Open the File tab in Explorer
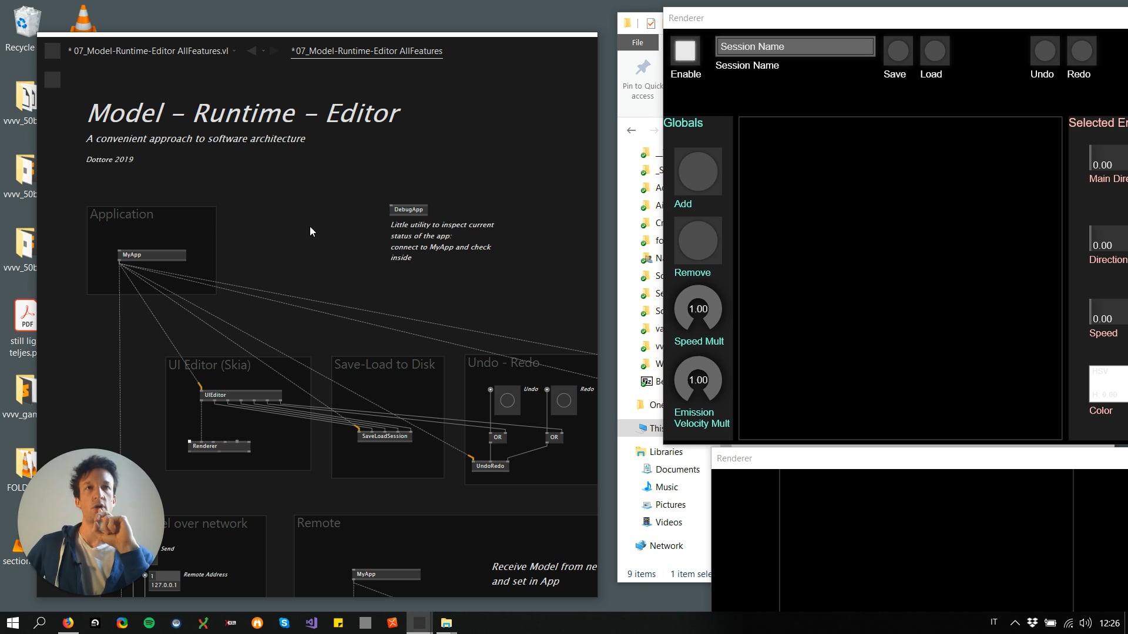Viewport: 1128px width, 634px height. (637, 42)
